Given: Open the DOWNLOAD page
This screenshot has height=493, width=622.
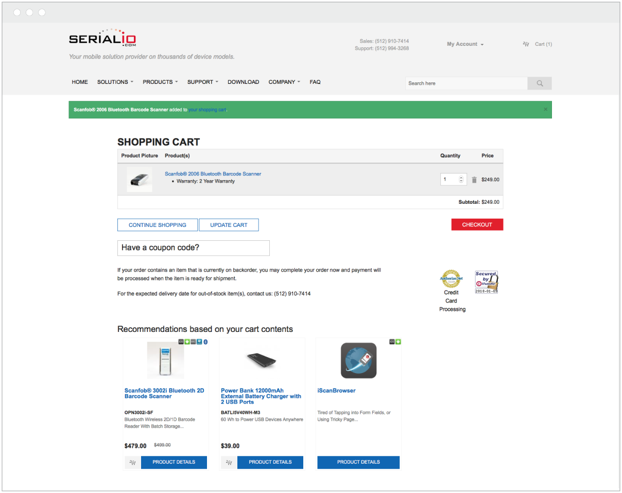Looking at the screenshot, I should tap(244, 82).
